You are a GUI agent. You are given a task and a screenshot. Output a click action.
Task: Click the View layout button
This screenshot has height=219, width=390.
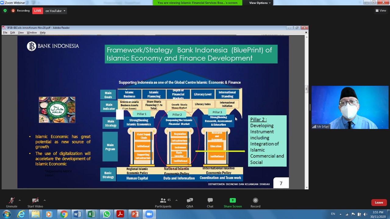[x=381, y=10]
